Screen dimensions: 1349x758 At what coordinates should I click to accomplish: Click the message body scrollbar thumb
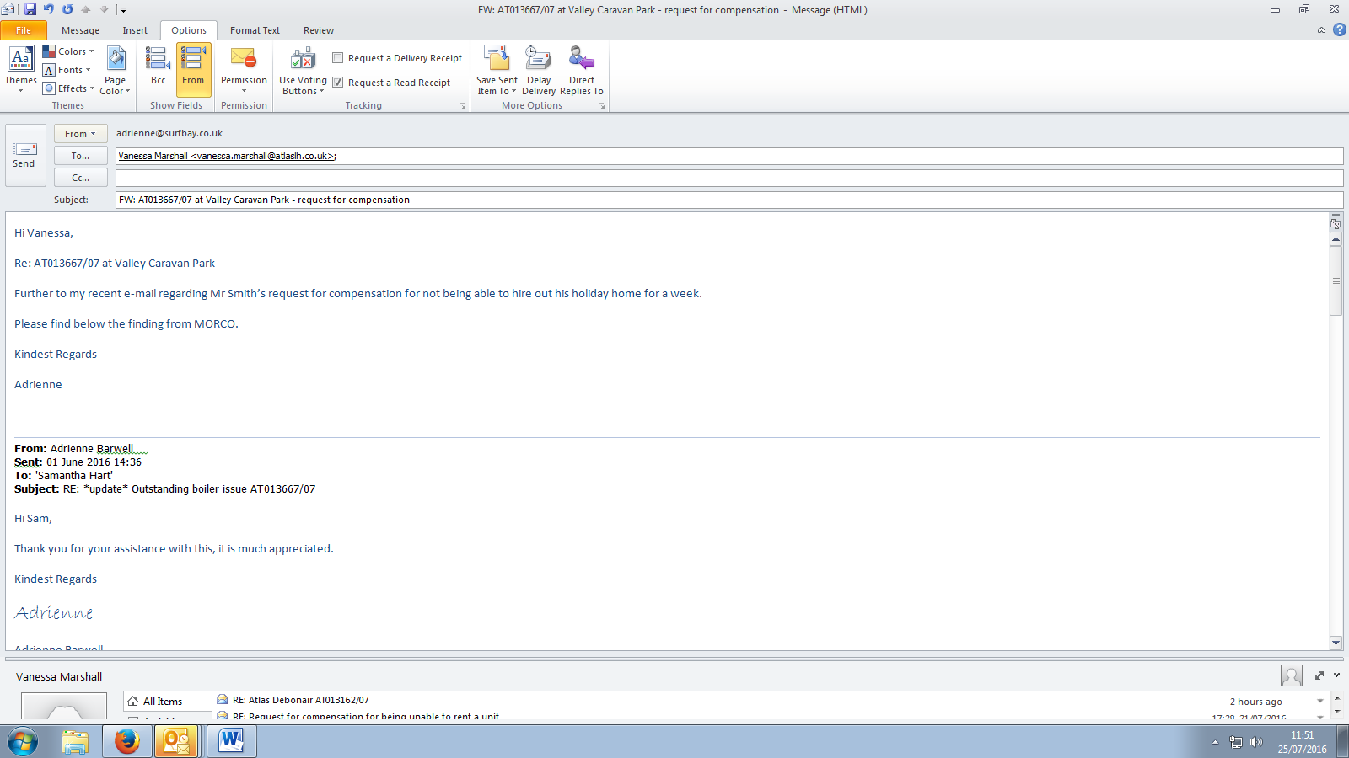(x=1336, y=280)
